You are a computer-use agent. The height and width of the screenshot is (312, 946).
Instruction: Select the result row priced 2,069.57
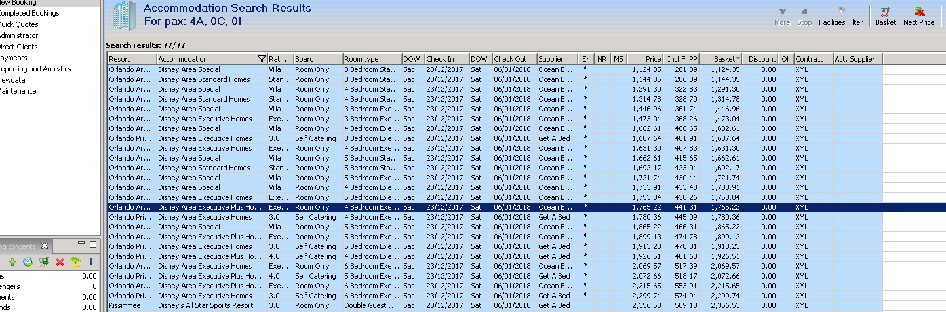[495, 266]
